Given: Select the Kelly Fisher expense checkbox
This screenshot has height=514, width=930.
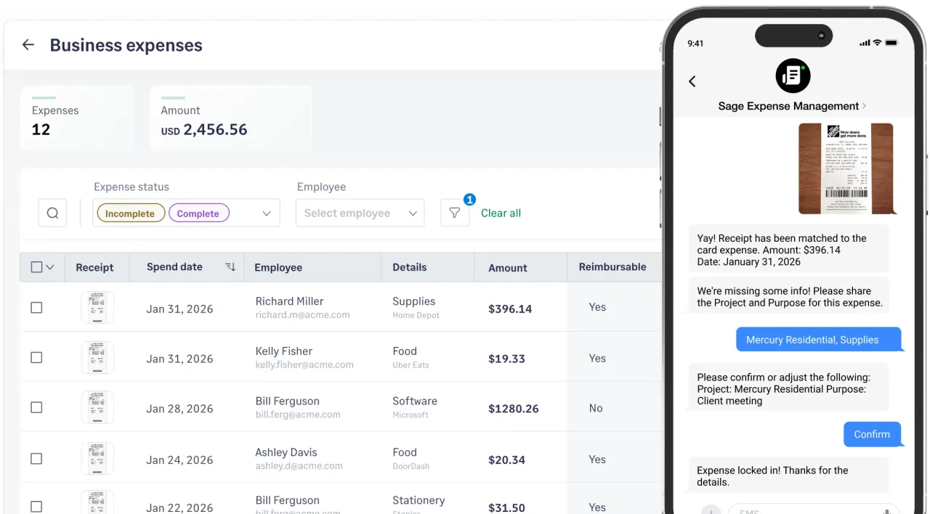Looking at the screenshot, I should tap(36, 358).
